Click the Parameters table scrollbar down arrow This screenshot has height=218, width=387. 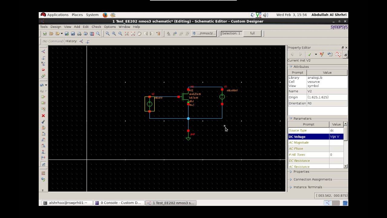click(346, 166)
